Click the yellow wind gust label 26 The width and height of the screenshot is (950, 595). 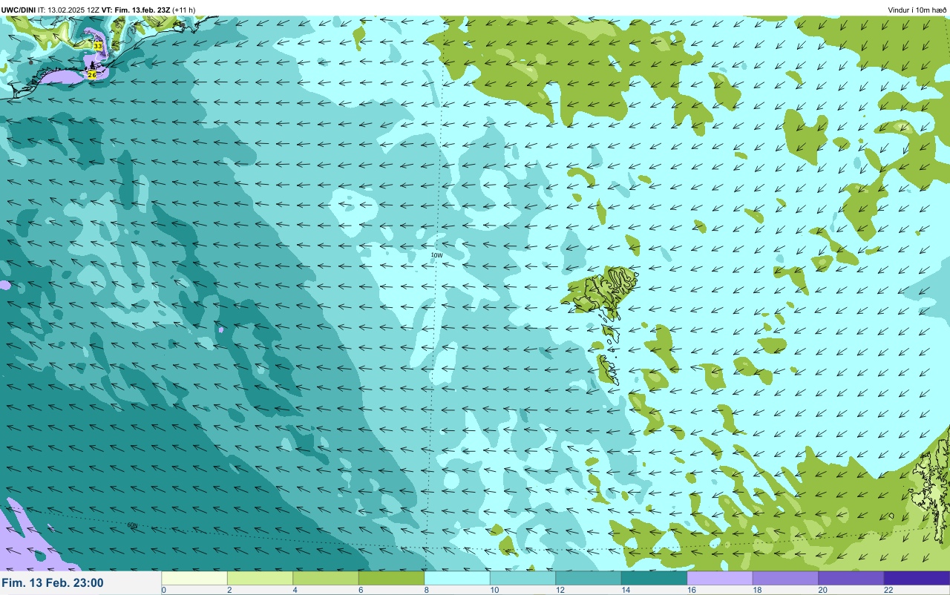pos(92,75)
